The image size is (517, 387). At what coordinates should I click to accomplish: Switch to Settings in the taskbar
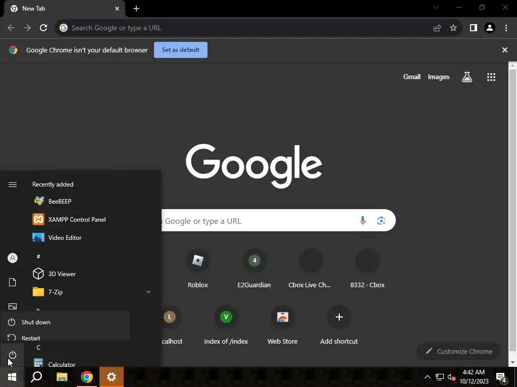[112, 377]
